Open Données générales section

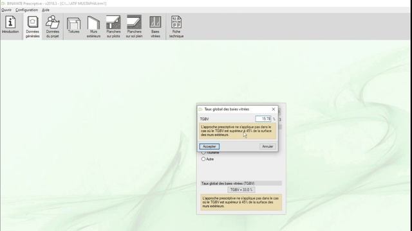(x=33, y=26)
